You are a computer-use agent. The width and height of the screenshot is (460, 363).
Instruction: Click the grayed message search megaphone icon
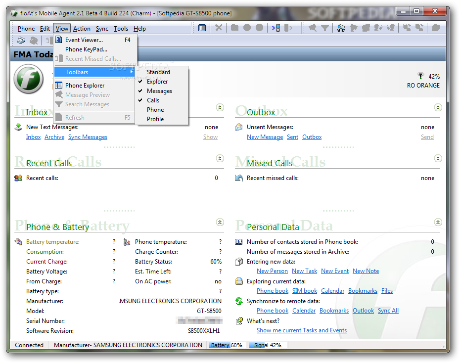(x=313, y=28)
